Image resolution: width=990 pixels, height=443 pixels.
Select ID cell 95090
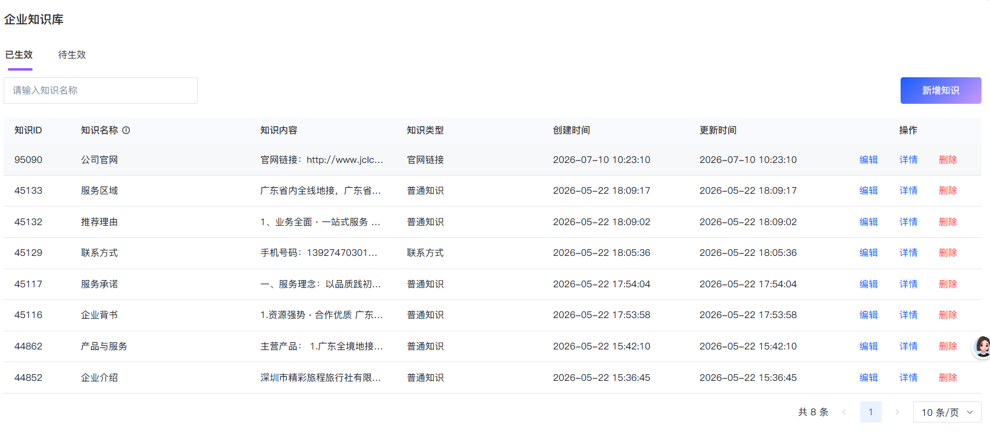tap(28, 160)
